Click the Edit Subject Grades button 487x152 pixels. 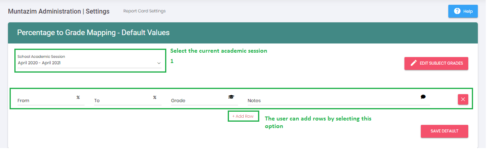click(x=436, y=63)
